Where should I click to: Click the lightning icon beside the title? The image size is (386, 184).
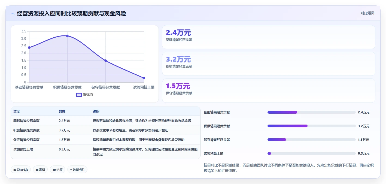(x=13, y=14)
